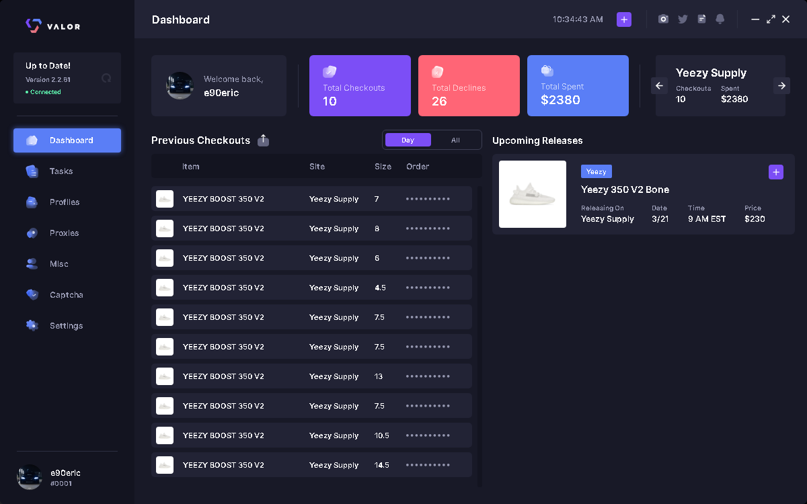Click the Upcoming Releases heading
807x504 pixels.
pyautogui.click(x=537, y=140)
